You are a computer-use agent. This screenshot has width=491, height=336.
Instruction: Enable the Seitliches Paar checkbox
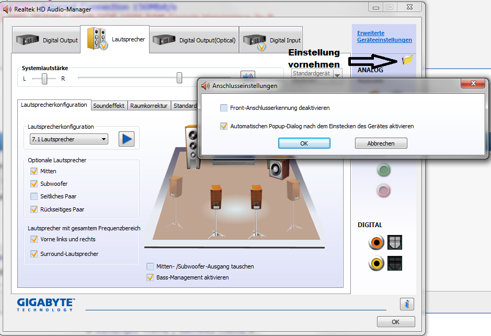tap(34, 196)
